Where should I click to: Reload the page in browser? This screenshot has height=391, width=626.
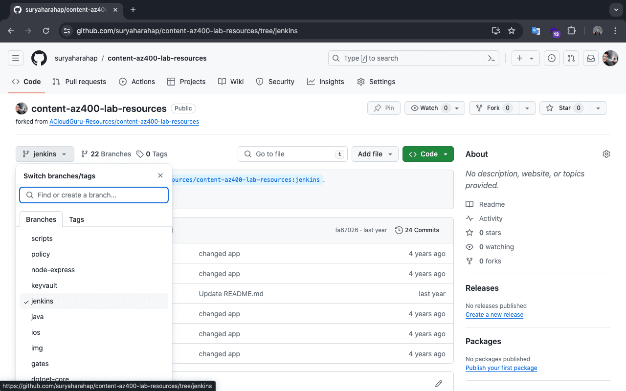(46, 31)
